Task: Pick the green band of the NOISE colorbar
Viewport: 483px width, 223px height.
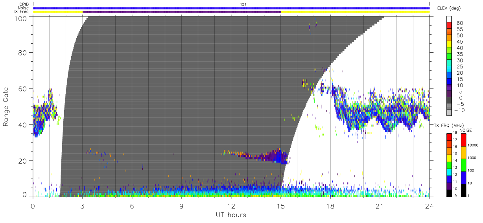Action: coord(463,165)
